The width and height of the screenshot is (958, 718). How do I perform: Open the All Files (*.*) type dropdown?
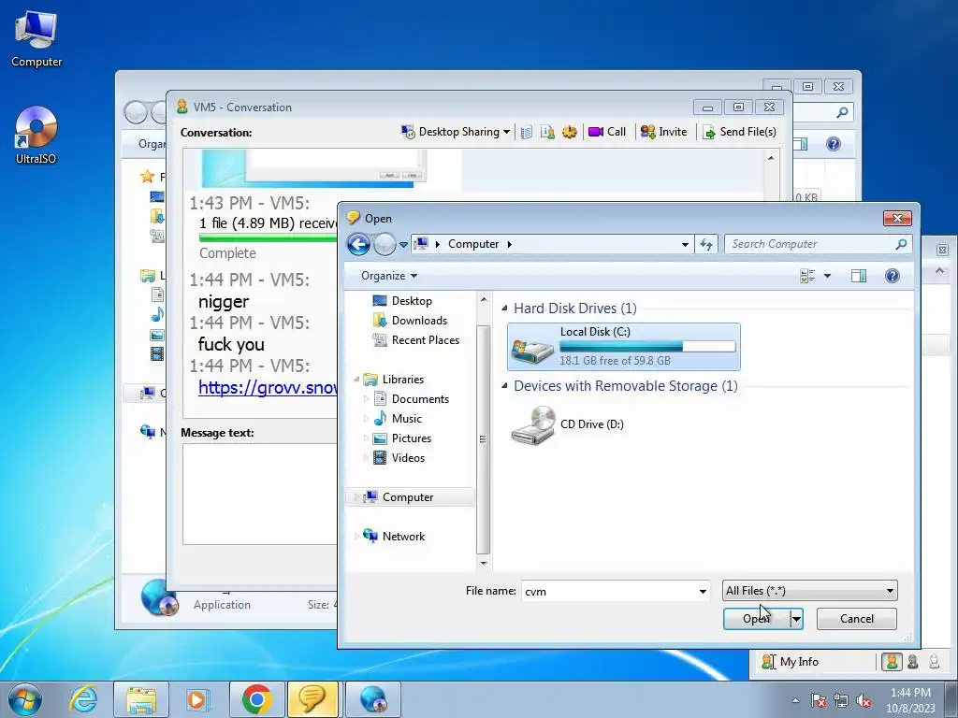(809, 591)
